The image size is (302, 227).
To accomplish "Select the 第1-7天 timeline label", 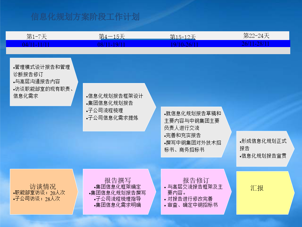I will 37,36.
